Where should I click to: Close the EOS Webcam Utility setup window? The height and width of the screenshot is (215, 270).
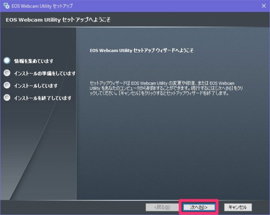264,6
